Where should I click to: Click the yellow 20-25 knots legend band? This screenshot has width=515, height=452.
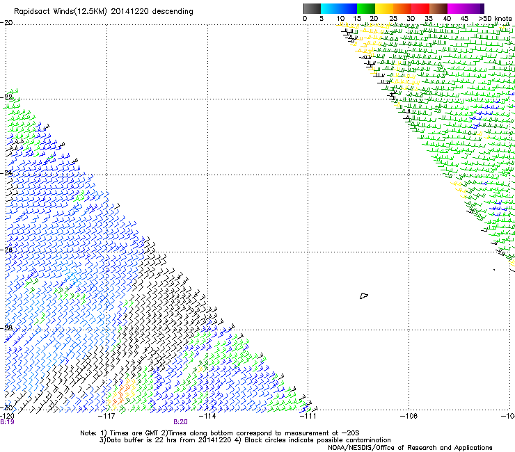(384, 8)
